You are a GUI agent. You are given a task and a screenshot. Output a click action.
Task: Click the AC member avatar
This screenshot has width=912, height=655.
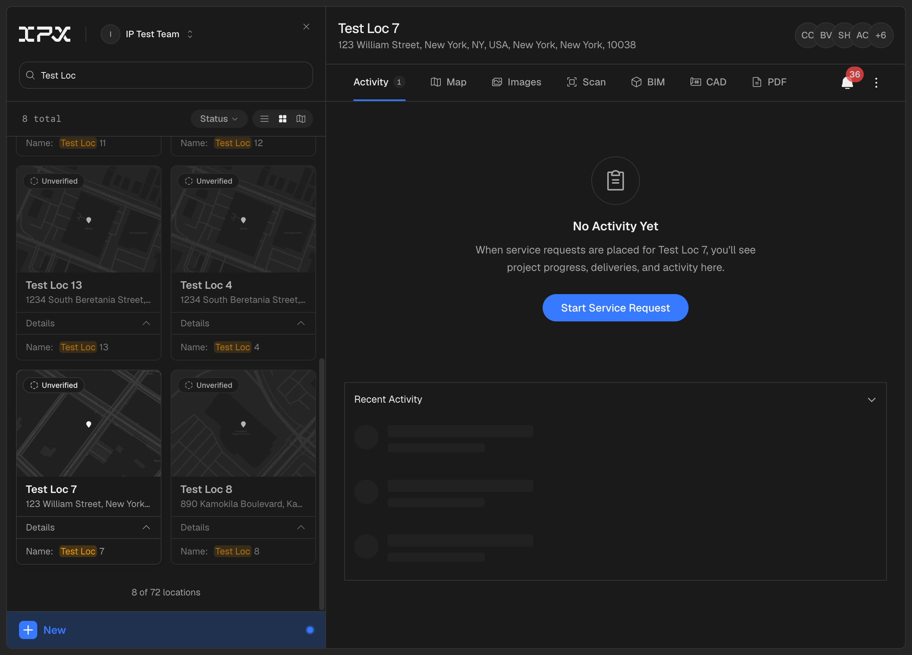click(862, 35)
